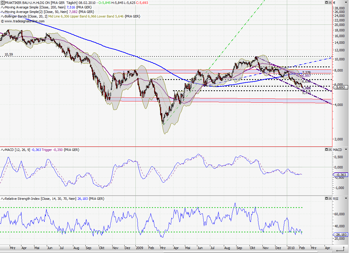Screen dimensions: 349x253
Task: Click the 28,000 tick on price axis
Action: (340, 8)
